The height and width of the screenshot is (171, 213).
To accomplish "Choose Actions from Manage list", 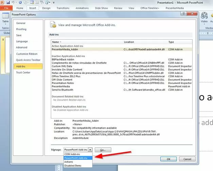I will coord(78,162).
